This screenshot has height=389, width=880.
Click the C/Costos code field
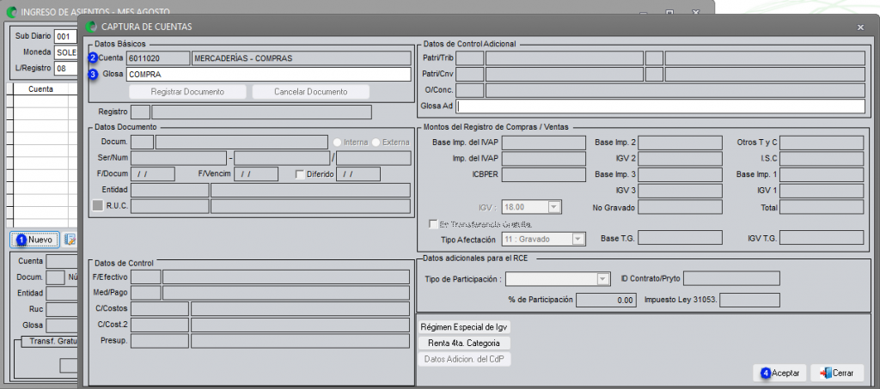click(160, 309)
